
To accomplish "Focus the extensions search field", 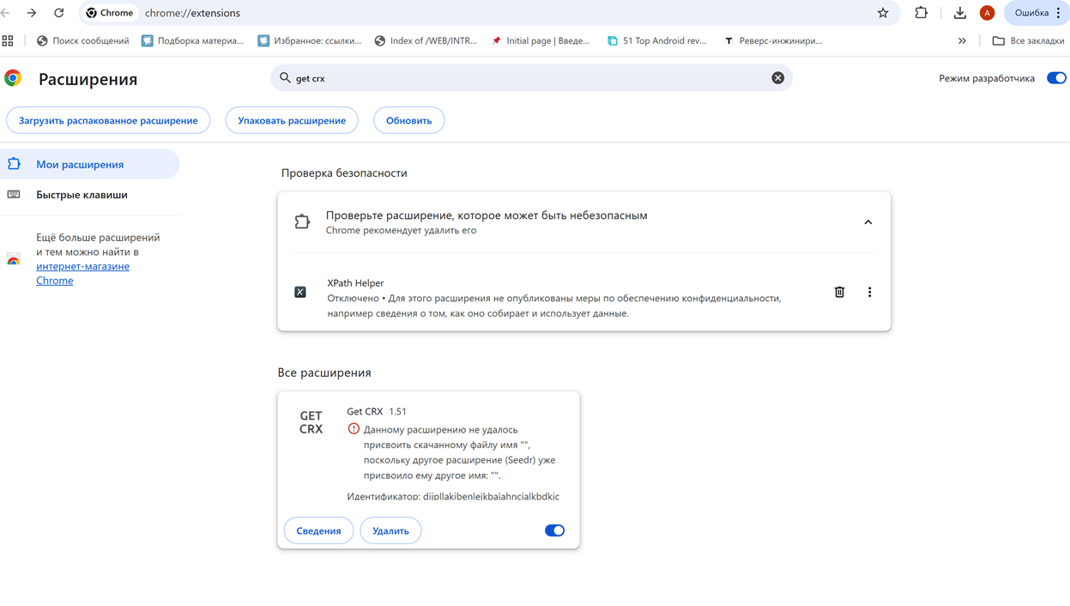I will [x=531, y=78].
